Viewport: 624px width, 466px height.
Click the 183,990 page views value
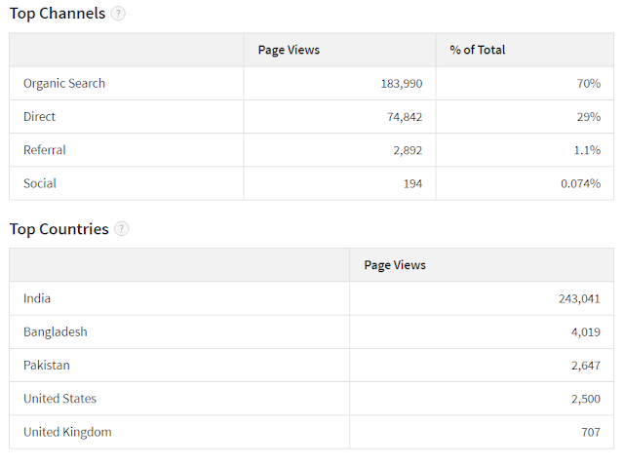coord(402,84)
